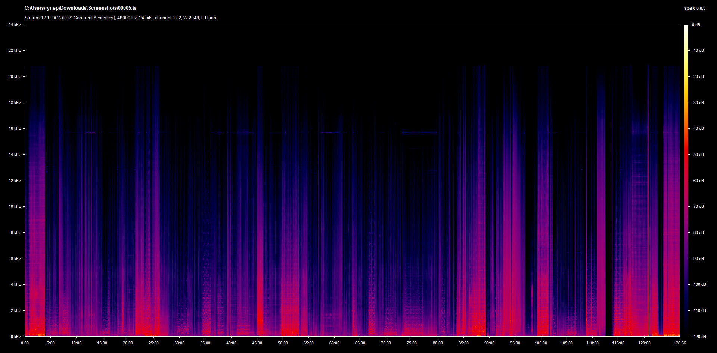The width and height of the screenshot is (717, 353).
Task: Click the 24 kHz frequency axis label
Action: (x=15, y=25)
